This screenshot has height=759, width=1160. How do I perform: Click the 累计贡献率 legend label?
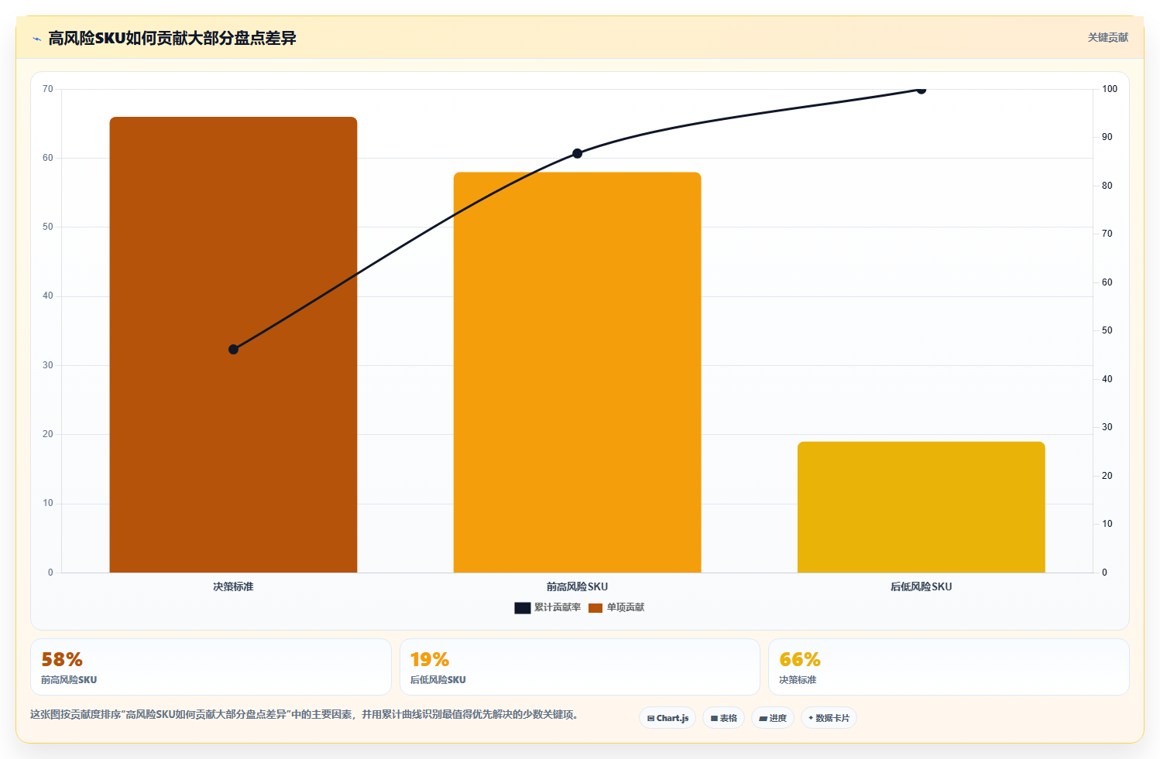[x=558, y=607]
